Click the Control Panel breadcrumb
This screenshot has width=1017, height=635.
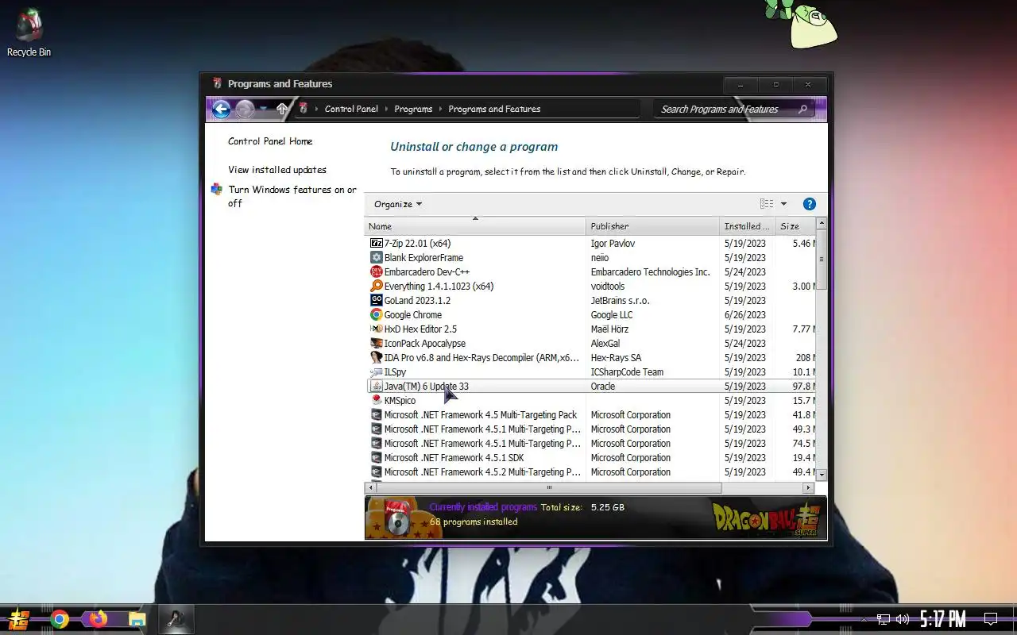coord(351,109)
